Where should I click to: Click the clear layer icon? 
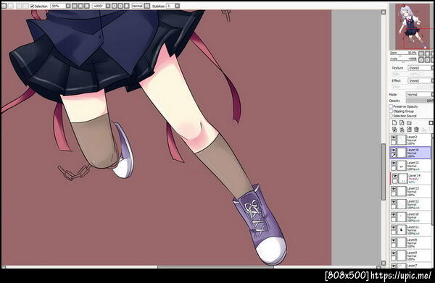coord(409,130)
